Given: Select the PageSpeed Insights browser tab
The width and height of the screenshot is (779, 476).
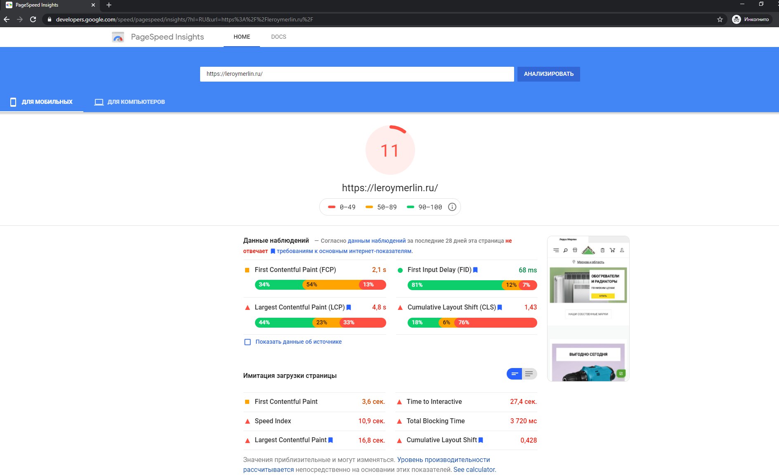Looking at the screenshot, I should (50, 5).
